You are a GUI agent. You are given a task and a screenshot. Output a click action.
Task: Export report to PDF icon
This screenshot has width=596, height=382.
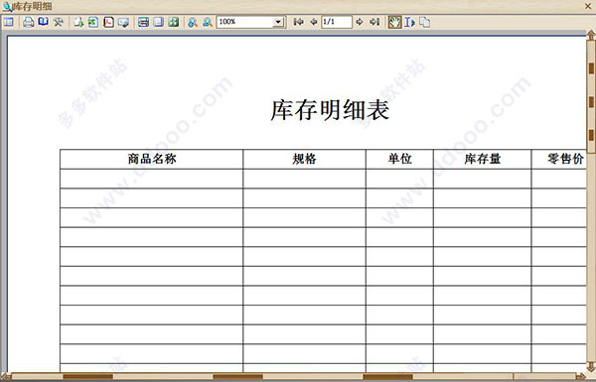point(108,22)
